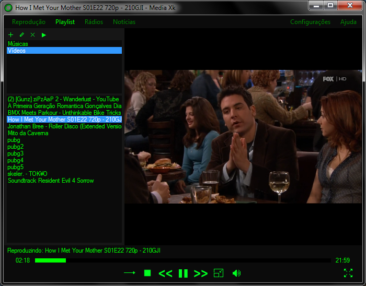Stop playback with the square button
The width and height of the screenshot is (366, 286).
point(147,273)
